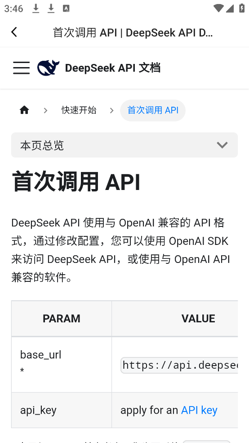Click the PARAM column header
The image size is (249, 443).
pyautogui.click(x=62, y=319)
